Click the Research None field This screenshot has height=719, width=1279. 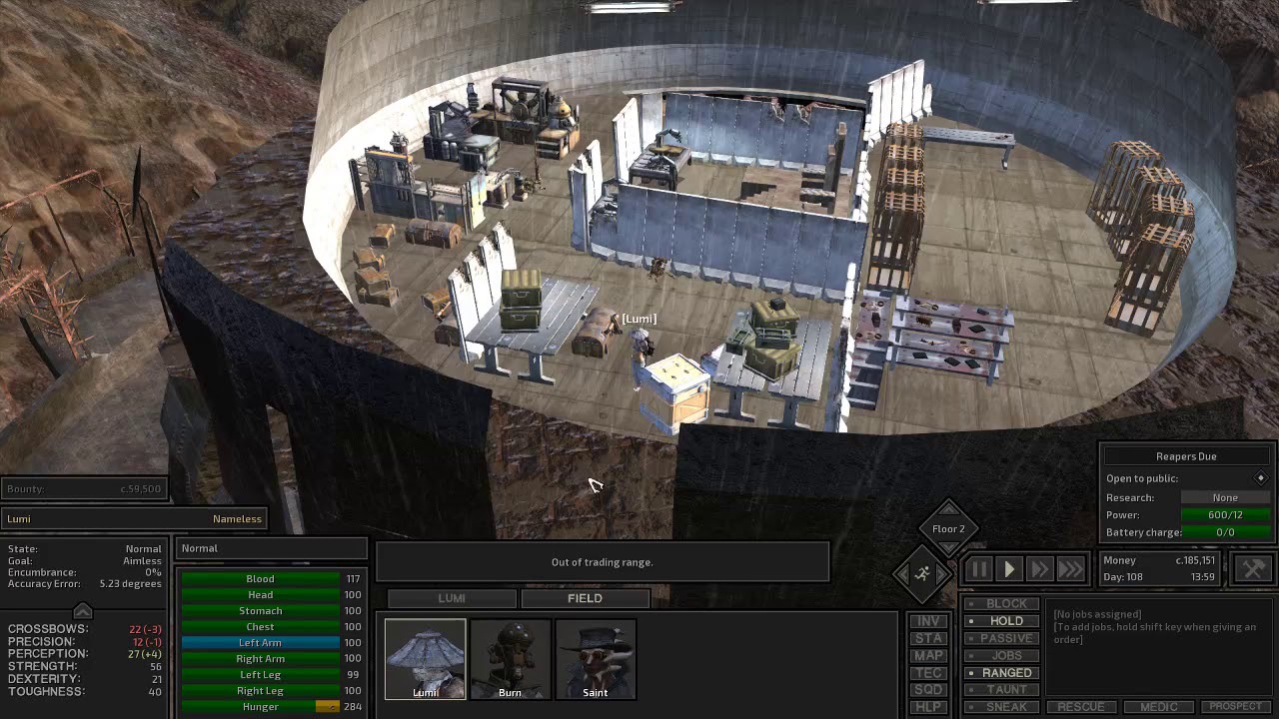[x=1225, y=497]
